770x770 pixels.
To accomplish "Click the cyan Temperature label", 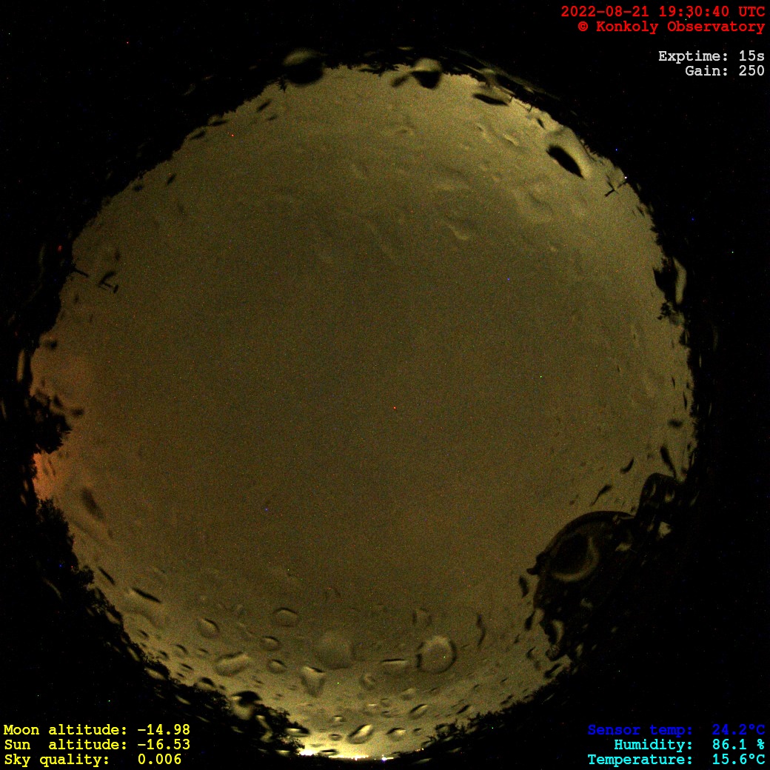I will click(x=640, y=760).
